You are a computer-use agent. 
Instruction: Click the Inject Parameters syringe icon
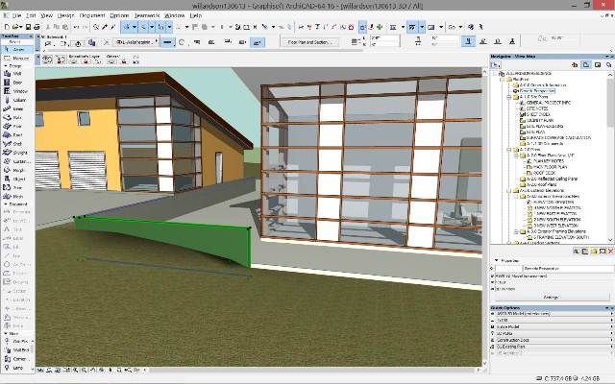click(113, 27)
